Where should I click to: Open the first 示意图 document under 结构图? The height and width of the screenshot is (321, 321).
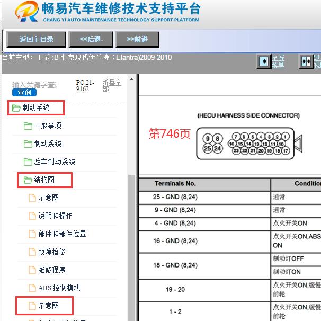(48, 198)
